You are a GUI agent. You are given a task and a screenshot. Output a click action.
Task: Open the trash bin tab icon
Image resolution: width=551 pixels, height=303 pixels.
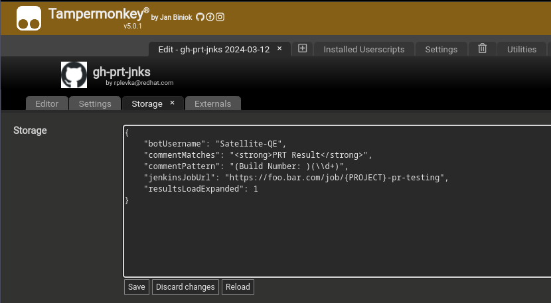click(x=483, y=48)
